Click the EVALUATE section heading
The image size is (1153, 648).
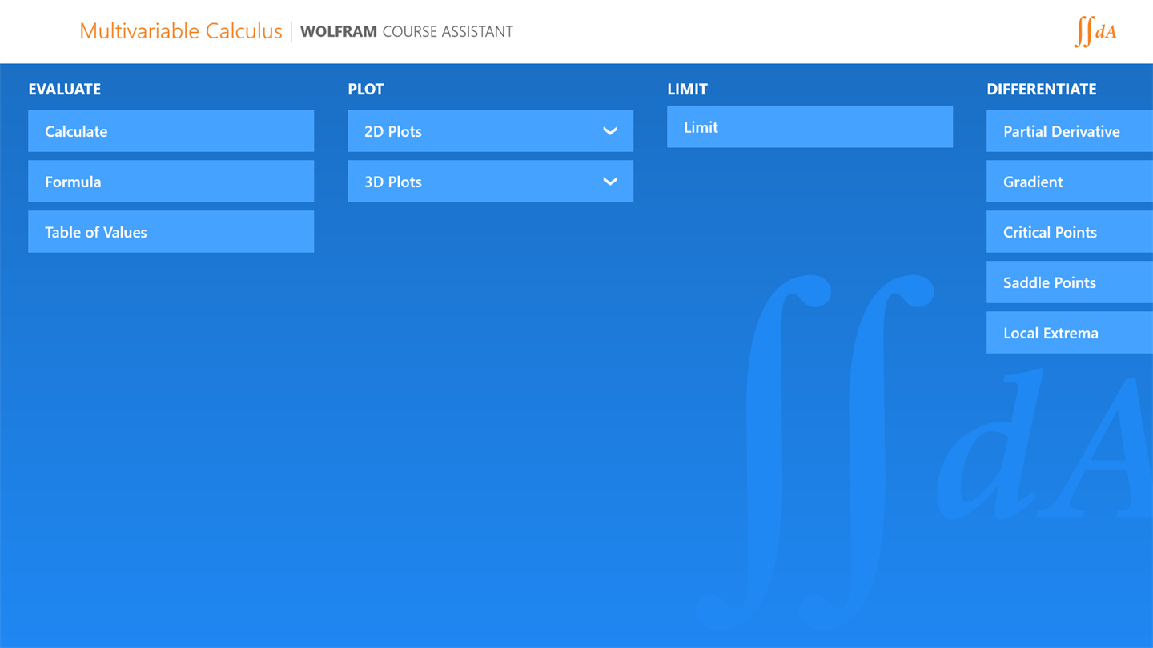[x=65, y=90]
